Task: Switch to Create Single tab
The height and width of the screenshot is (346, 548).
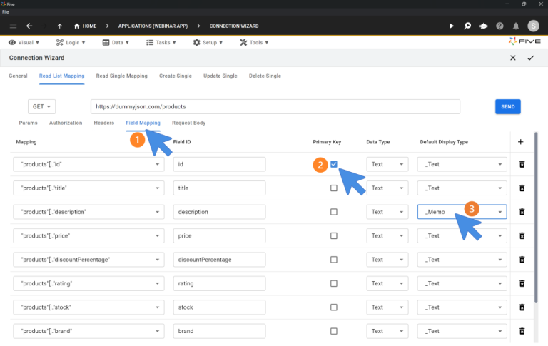Action: coord(176,76)
